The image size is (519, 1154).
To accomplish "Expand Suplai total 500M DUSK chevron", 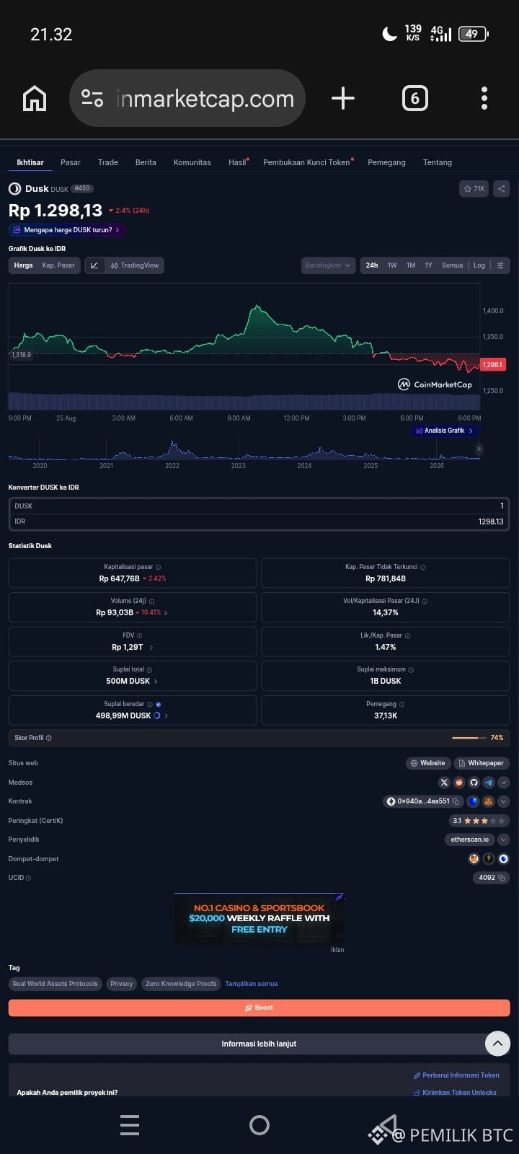I will pyautogui.click(x=156, y=681).
